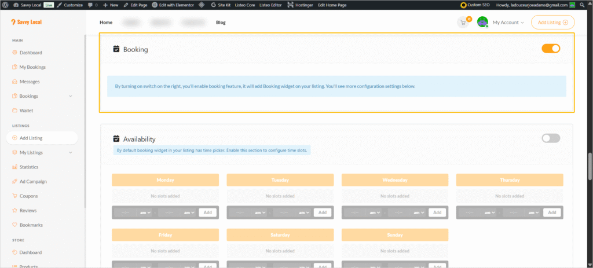Image resolution: width=593 pixels, height=268 pixels.
Task: Click the user avatar next to My Account
Action: [482, 23]
